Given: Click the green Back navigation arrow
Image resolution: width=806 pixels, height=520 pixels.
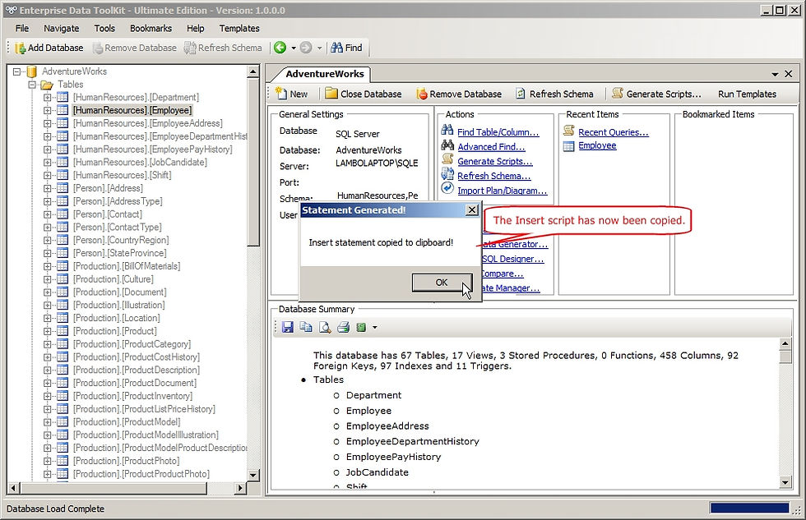Looking at the screenshot, I should point(280,48).
